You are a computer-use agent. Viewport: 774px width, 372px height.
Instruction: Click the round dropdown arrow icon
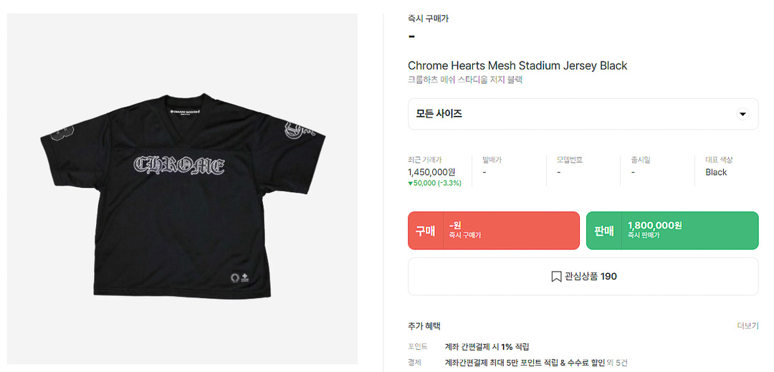click(742, 115)
